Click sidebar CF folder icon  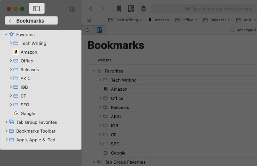pyautogui.click(x=16, y=96)
